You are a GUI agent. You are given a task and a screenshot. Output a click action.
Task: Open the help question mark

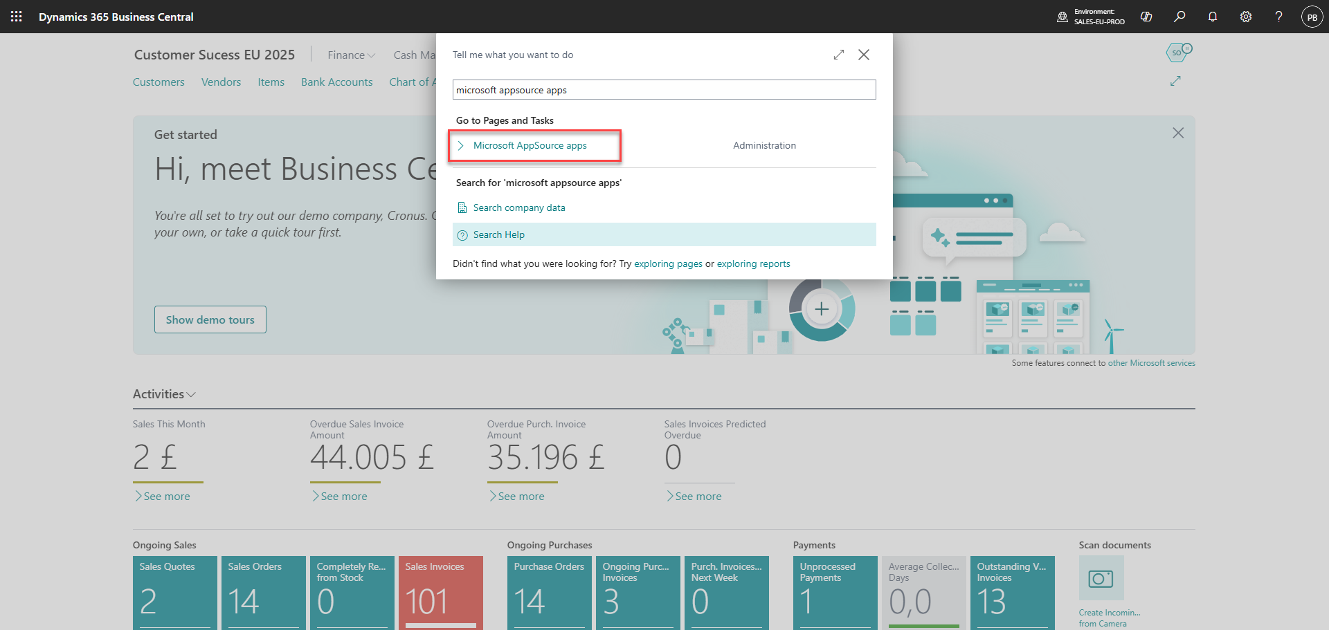tap(1279, 17)
